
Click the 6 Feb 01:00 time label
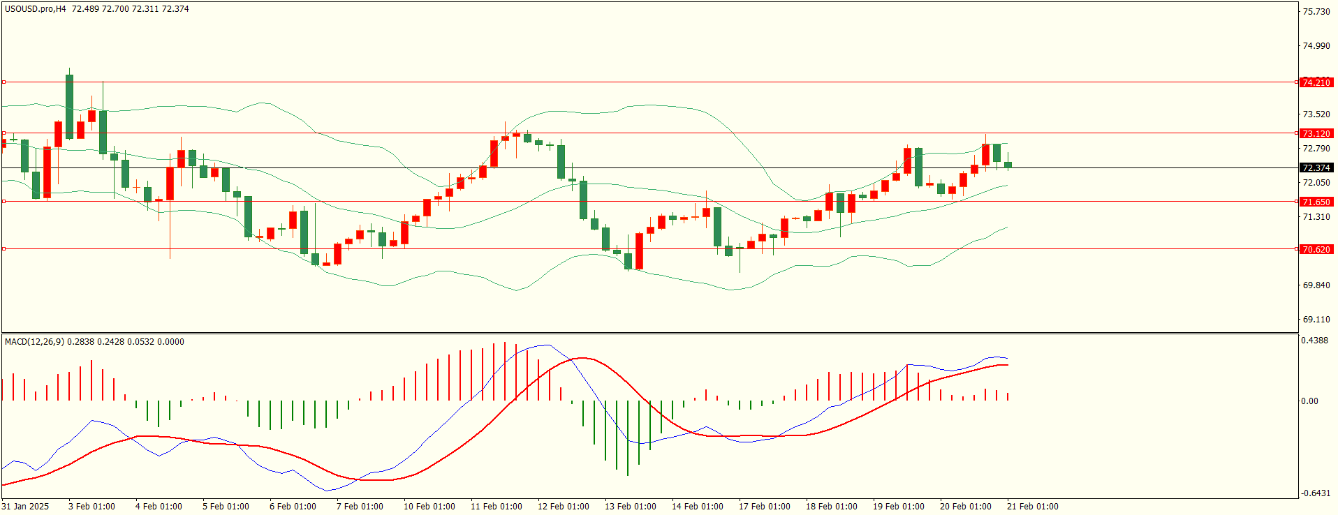(x=293, y=507)
